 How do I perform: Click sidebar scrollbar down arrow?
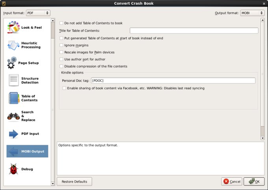(53, 184)
